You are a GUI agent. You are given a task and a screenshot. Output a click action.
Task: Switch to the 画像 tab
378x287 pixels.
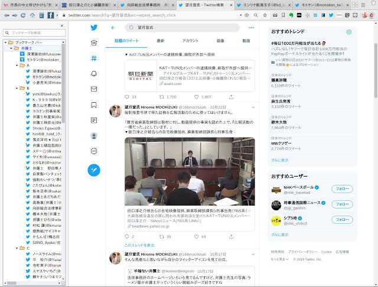point(220,41)
